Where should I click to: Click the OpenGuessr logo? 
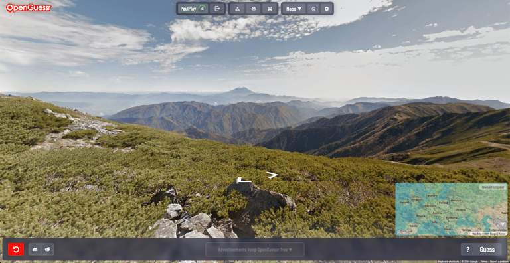(29, 8)
